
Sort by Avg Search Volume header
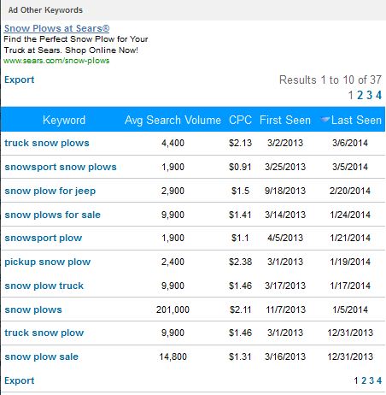173,120
